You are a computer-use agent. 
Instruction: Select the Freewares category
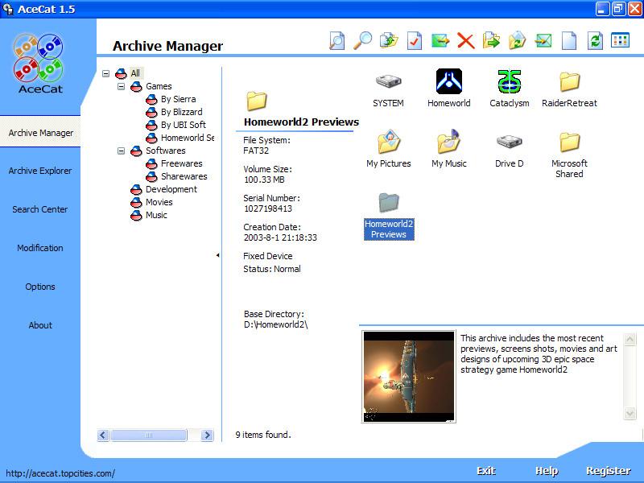(x=182, y=163)
